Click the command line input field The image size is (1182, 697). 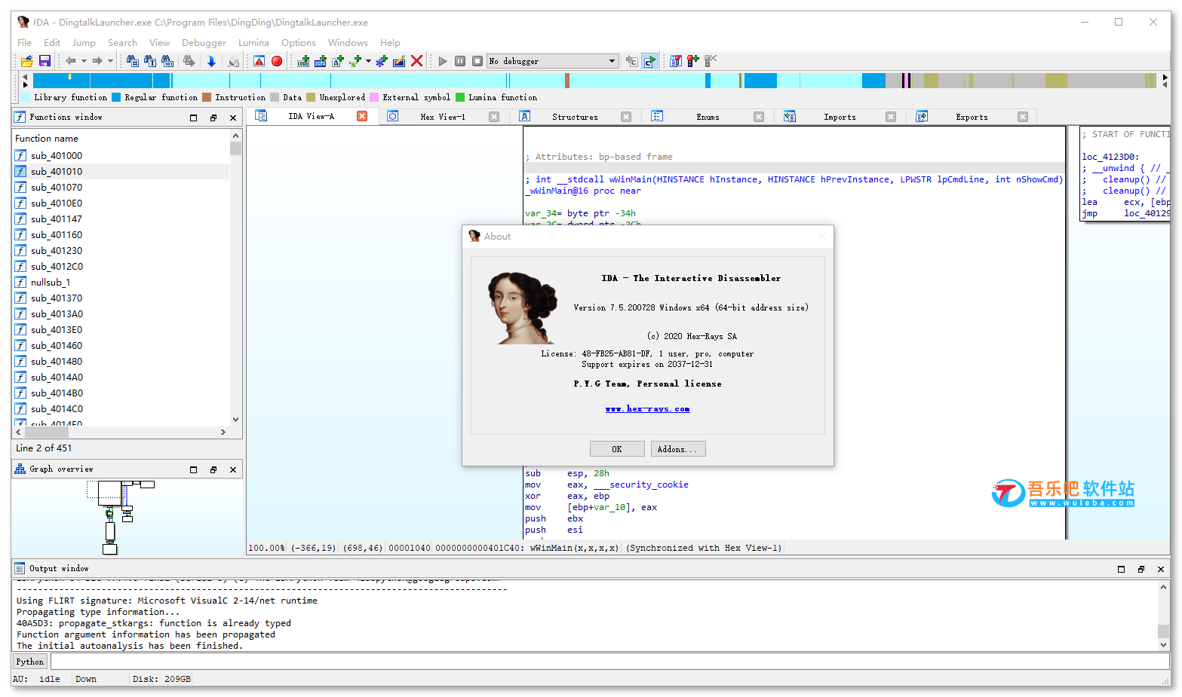pos(609,662)
